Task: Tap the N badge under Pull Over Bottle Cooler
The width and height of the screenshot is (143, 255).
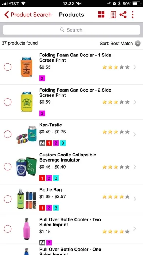Action: (x=42, y=243)
